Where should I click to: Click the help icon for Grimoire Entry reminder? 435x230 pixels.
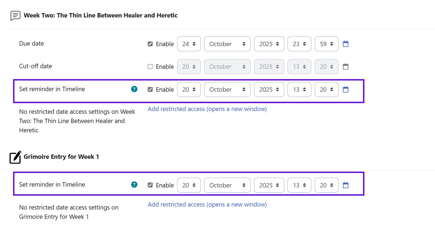(134, 185)
